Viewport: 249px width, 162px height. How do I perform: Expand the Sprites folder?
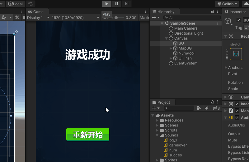point(157,160)
